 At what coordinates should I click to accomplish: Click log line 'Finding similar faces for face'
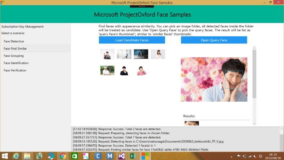point(141,150)
